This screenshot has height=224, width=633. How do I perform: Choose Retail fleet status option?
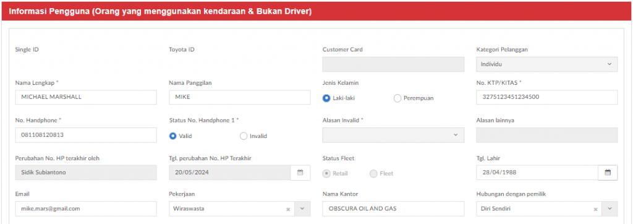tap(326, 173)
